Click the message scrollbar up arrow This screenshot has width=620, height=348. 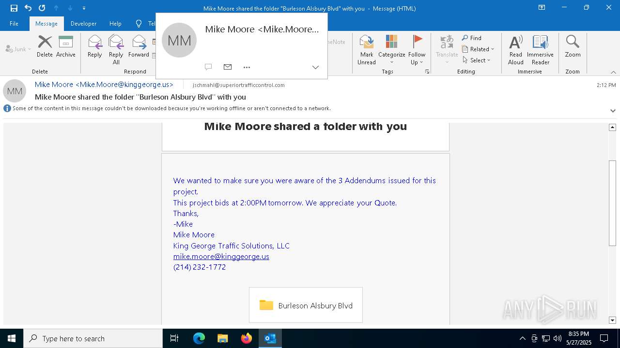(612, 127)
